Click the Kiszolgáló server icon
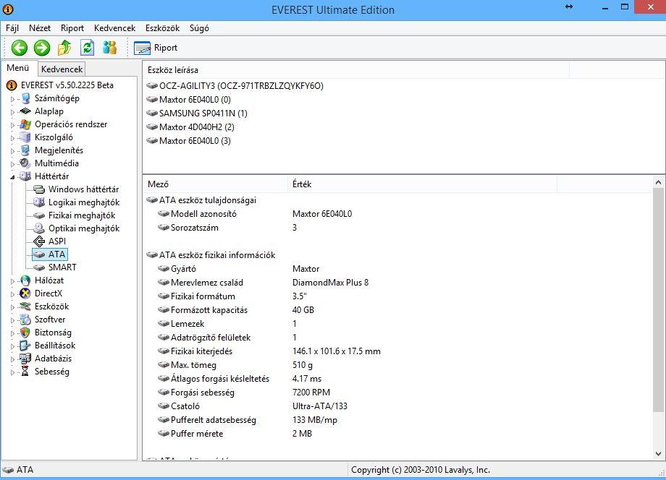The image size is (666, 480). pos(25,137)
